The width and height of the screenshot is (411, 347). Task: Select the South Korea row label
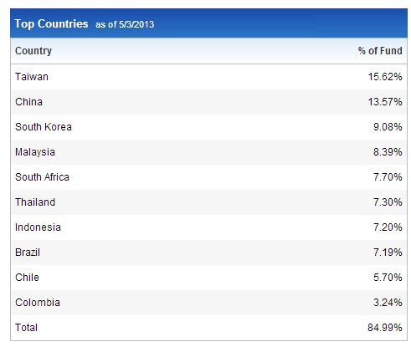coord(44,127)
